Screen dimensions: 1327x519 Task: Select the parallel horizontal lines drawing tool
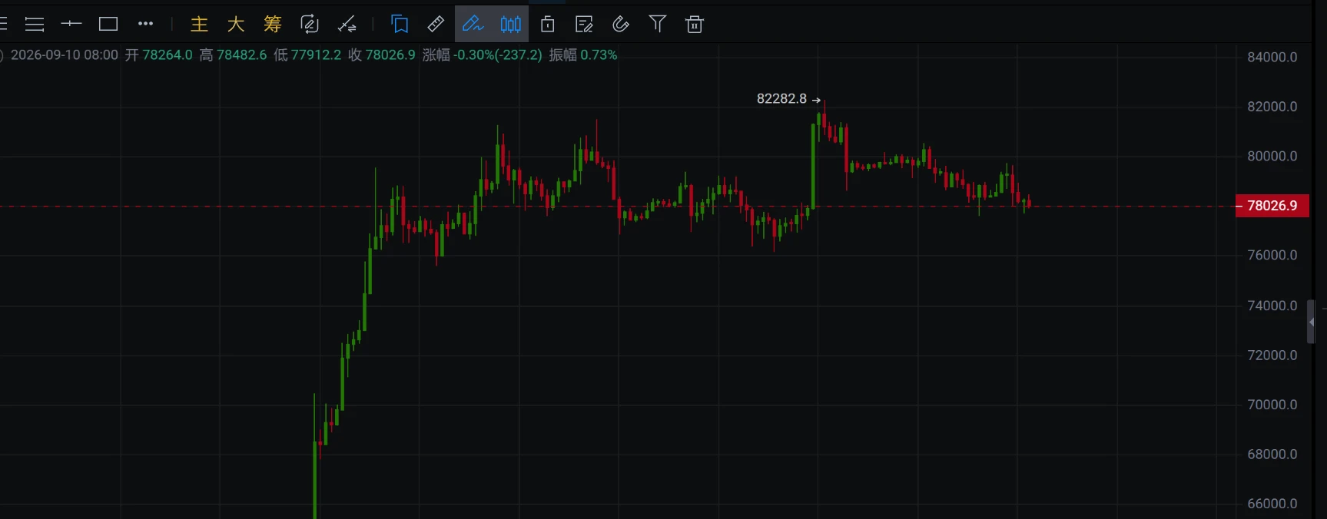35,25
